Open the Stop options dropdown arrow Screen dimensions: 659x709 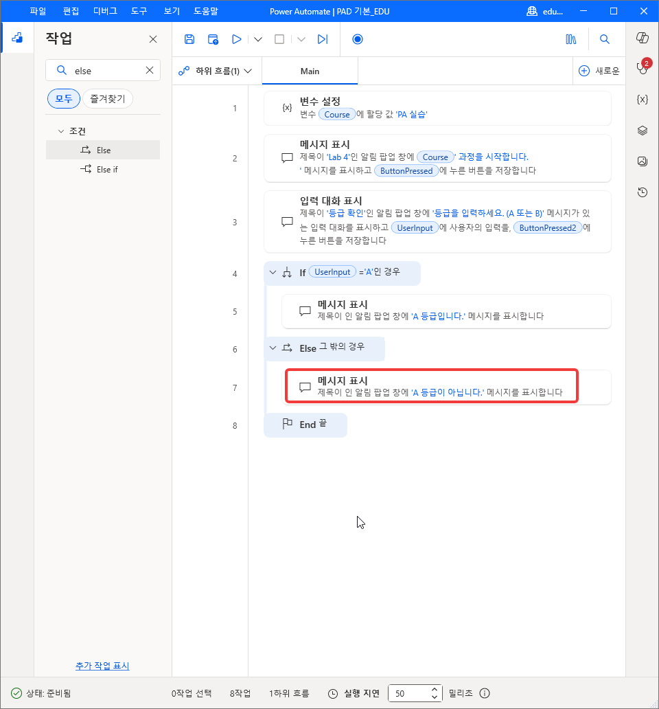pyautogui.click(x=301, y=39)
